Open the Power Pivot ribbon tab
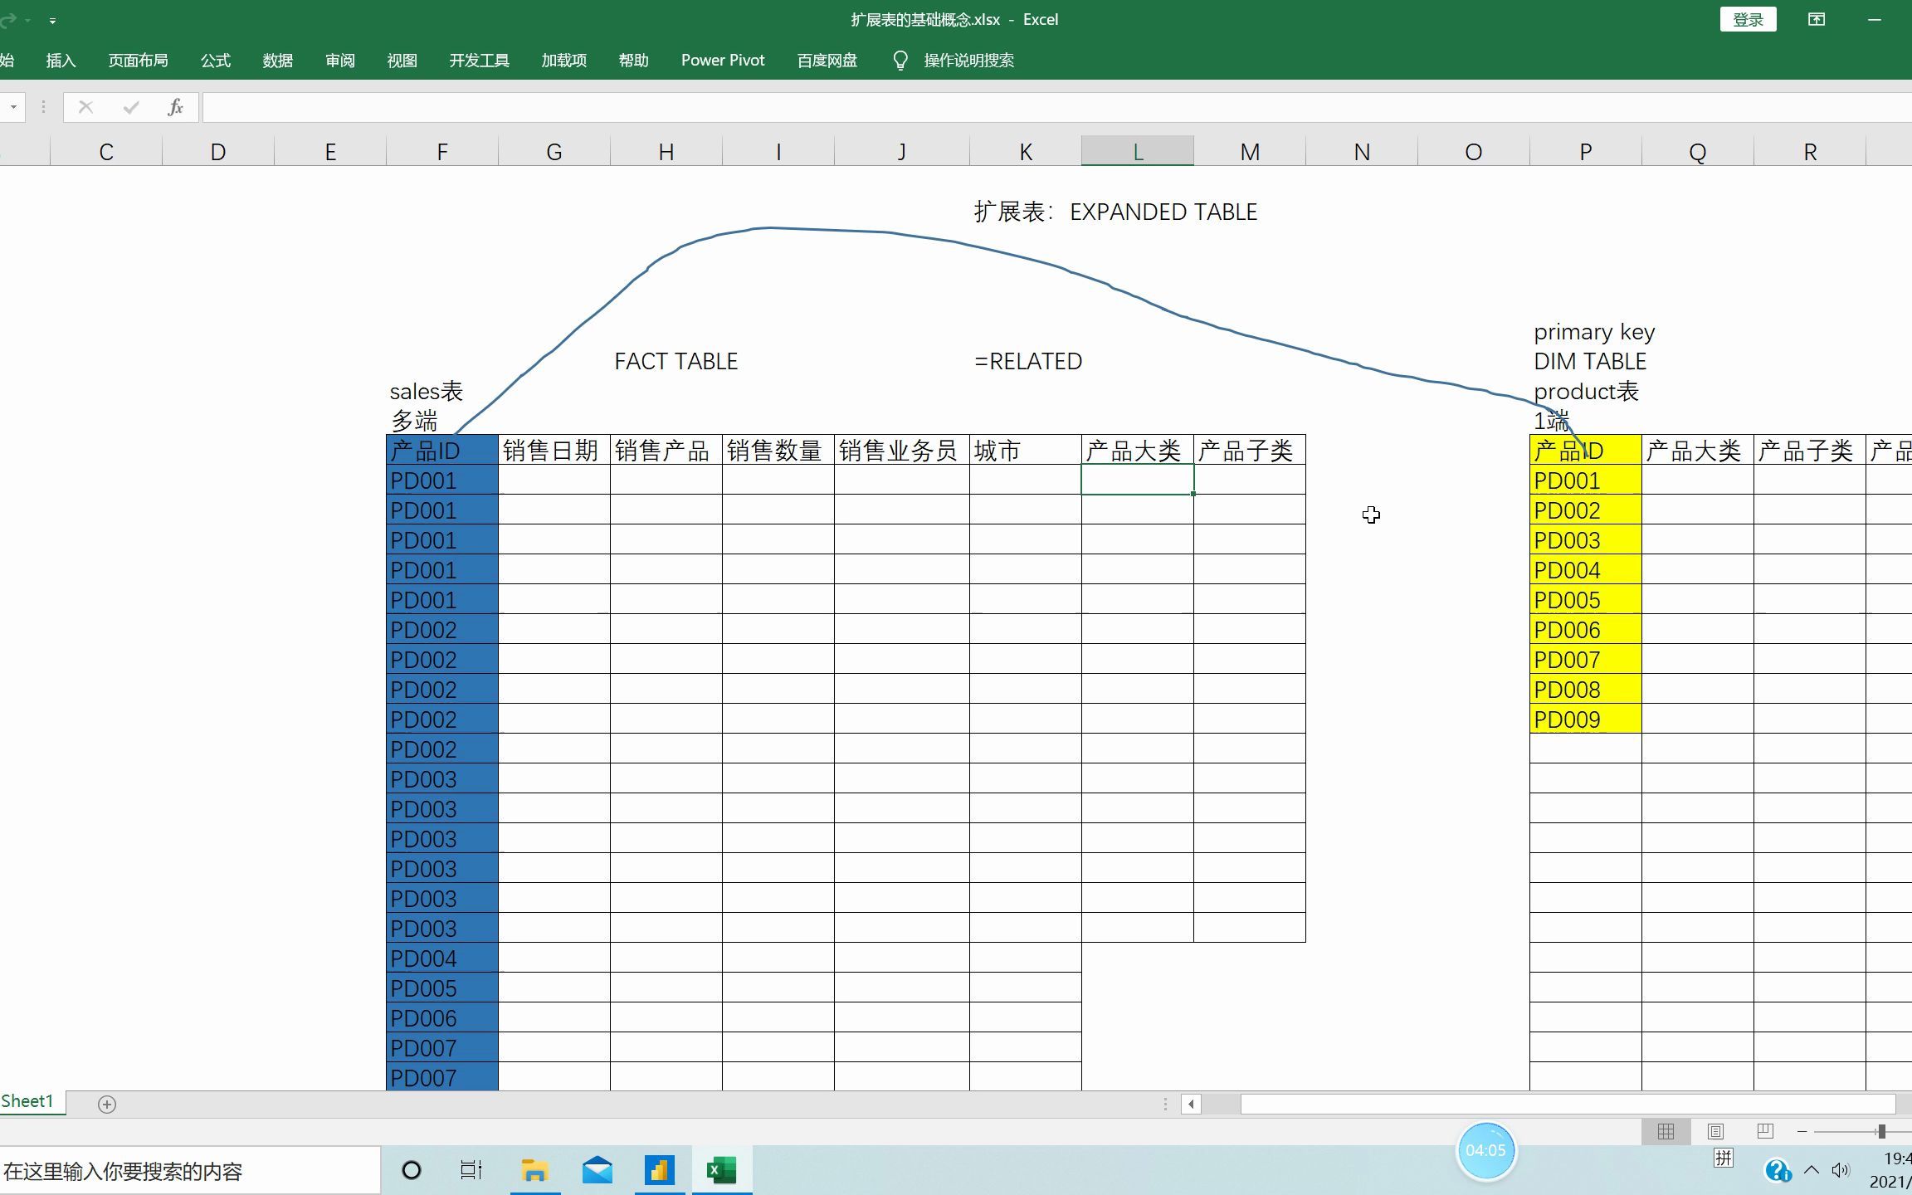 tap(723, 61)
